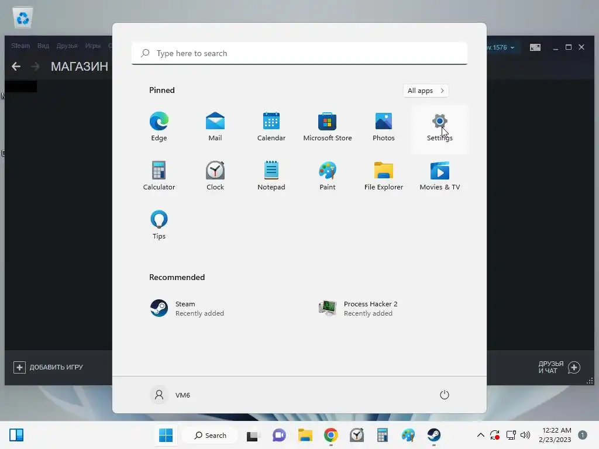The height and width of the screenshot is (449, 599).
Task: Open Clock icon on the taskbar
Action: [357, 435]
